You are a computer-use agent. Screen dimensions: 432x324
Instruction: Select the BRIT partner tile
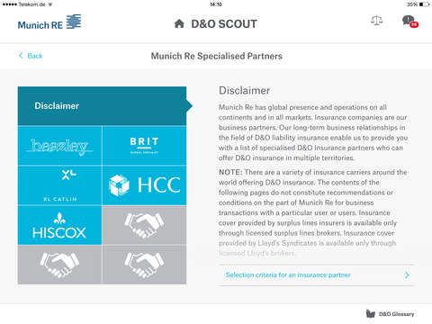144,146
